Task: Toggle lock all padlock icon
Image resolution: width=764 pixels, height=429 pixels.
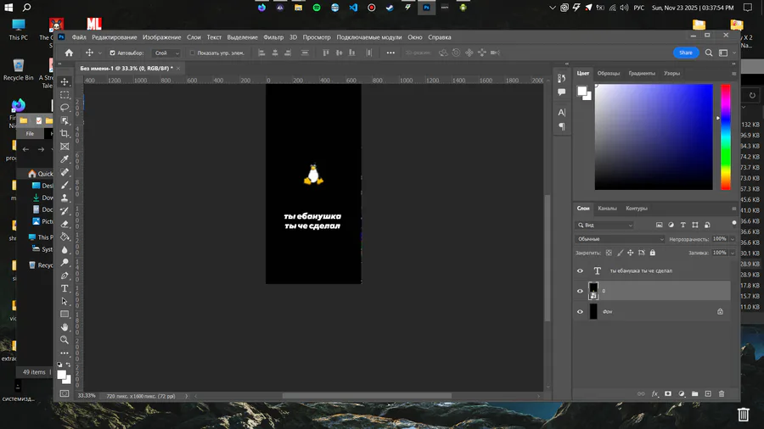Action: [x=653, y=253]
